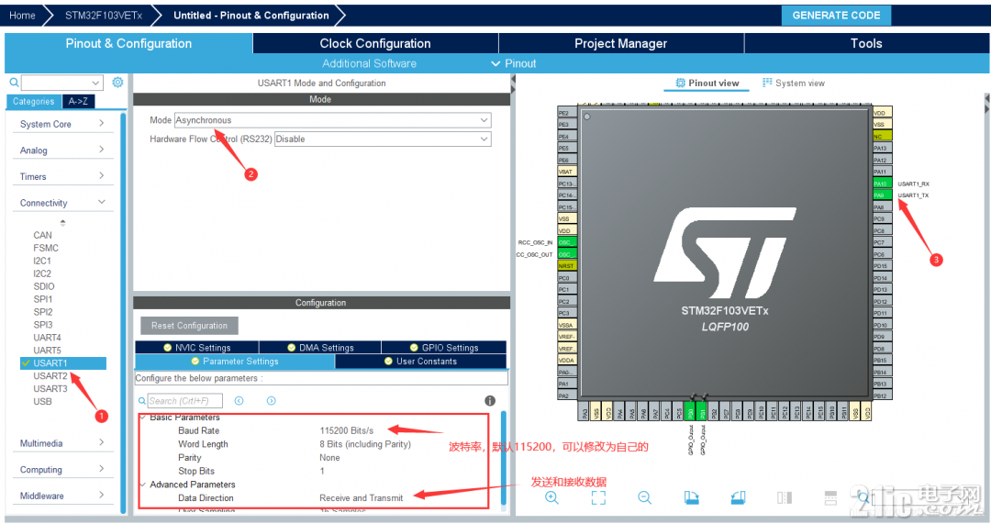Go to next parameter search result arrow
Viewport: 991px width, 524px height.
(x=271, y=401)
